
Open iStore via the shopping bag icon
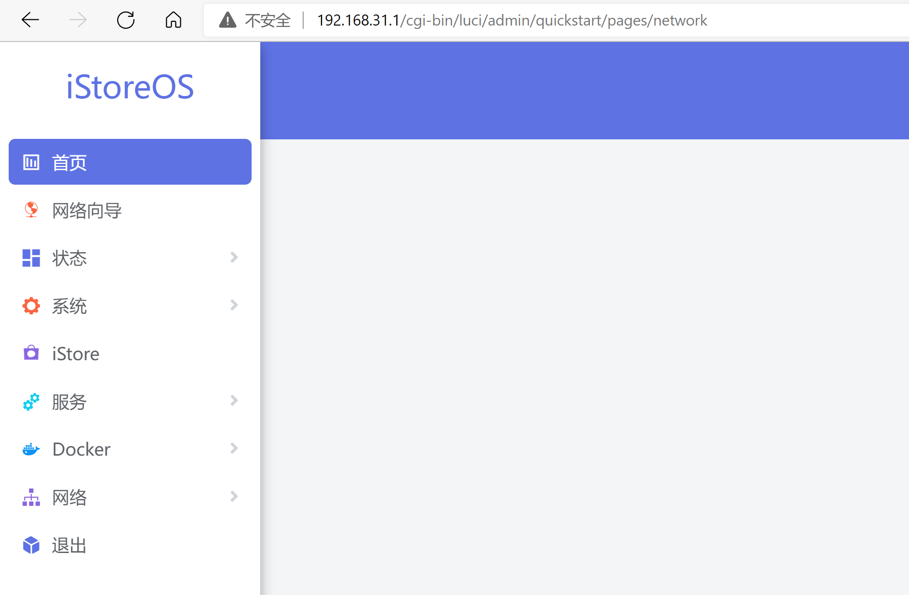(x=31, y=353)
